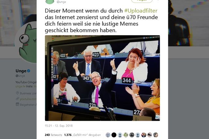Image resolution: width=209 pixels, height=139 pixels.
Task: Open the green leaf-pattern liker avatar
Action: click(126, 135)
